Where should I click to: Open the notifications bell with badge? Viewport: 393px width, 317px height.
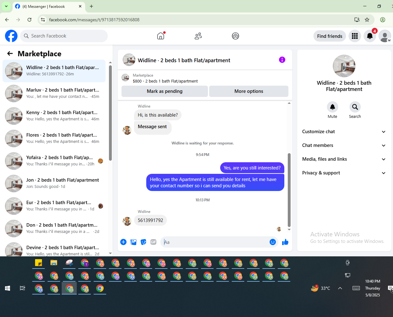370,36
